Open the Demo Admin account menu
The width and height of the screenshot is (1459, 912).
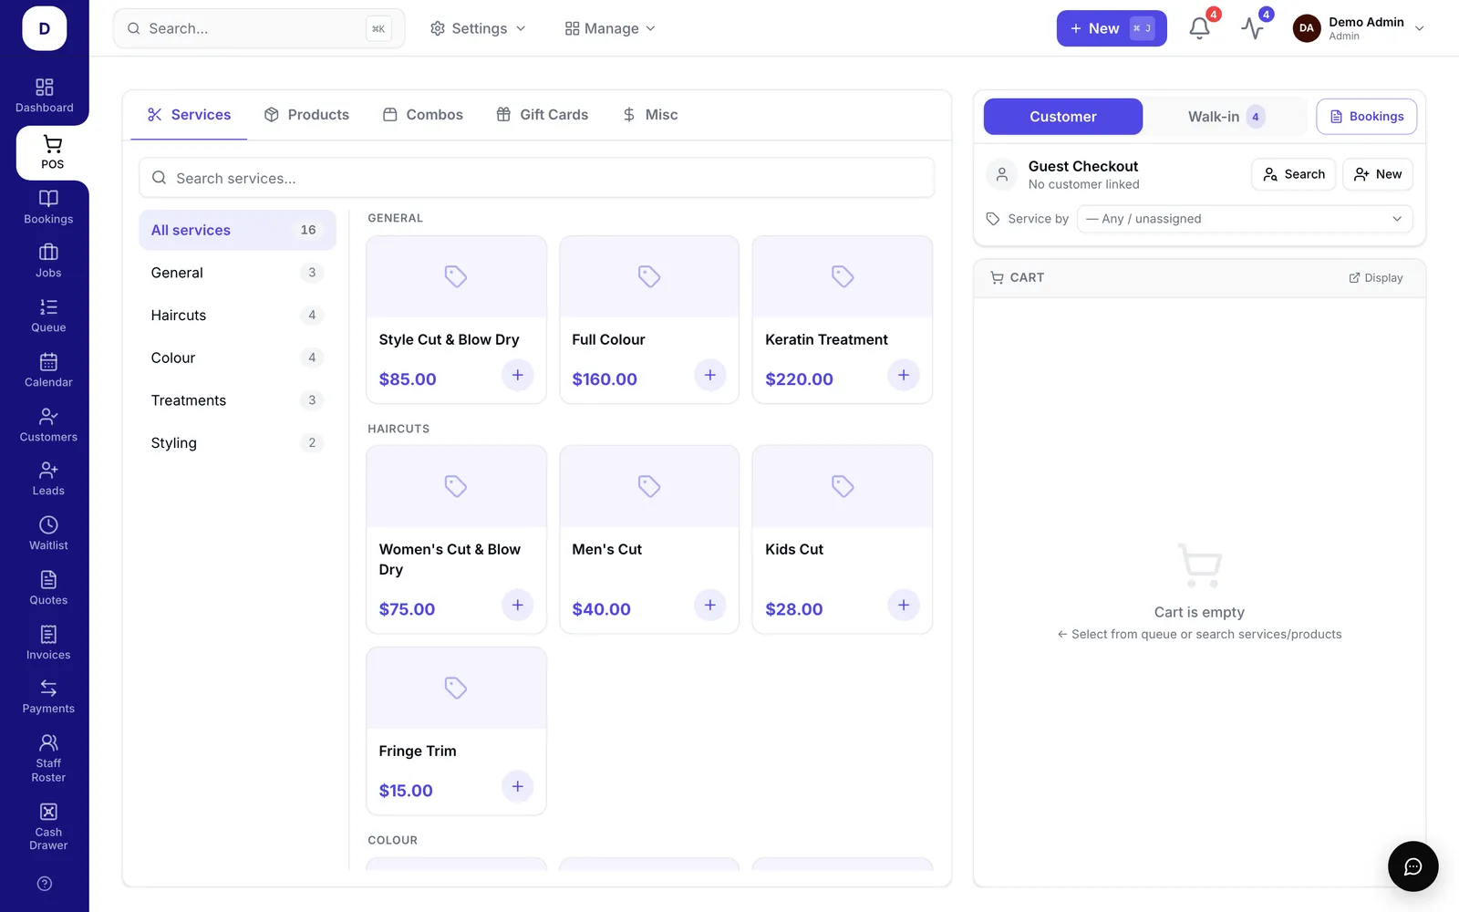coord(1359,28)
